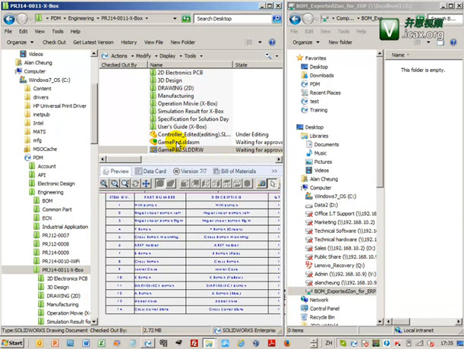Expand the Modify dropdown menu
This screenshot has height=349, width=464.
[144, 55]
